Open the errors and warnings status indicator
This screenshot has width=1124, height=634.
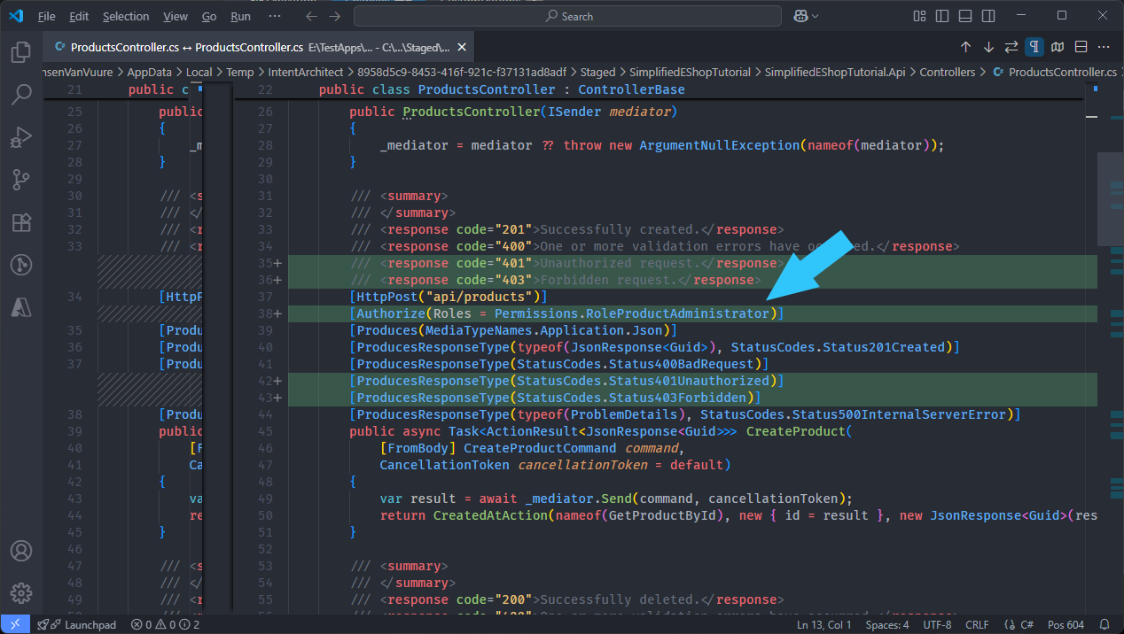165,624
